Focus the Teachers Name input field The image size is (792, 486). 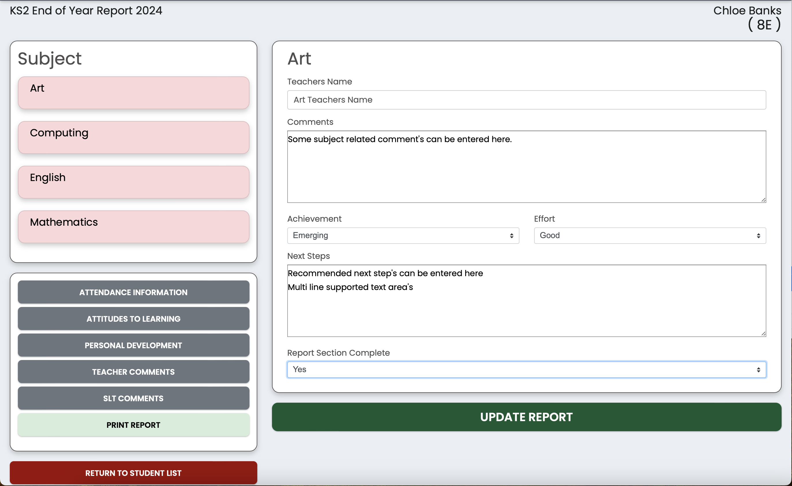click(x=526, y=100)
